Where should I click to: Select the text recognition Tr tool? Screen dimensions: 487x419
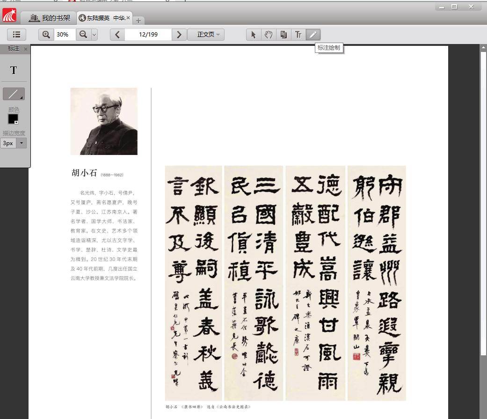pos(298,35)
